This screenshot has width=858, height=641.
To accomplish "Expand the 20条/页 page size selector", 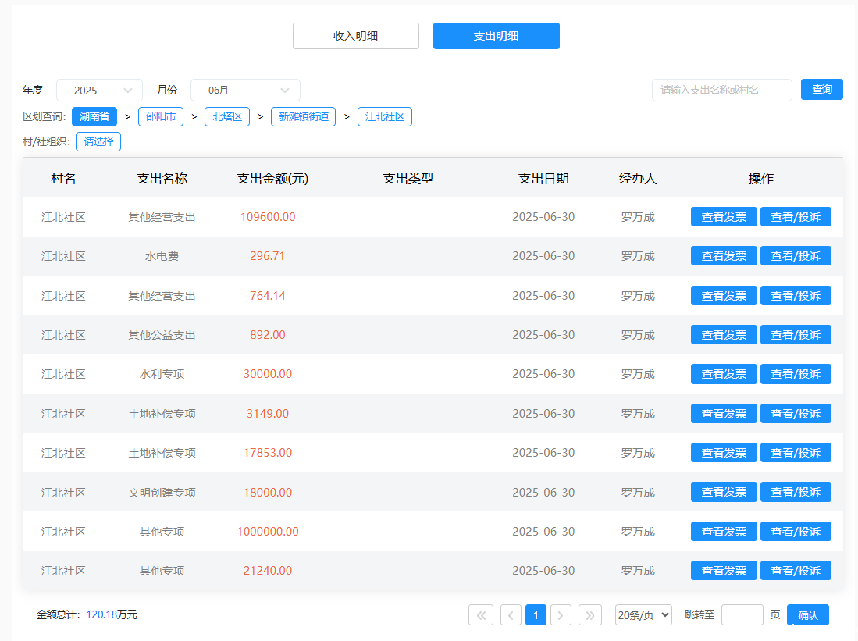I will pyautogui.click(x=643, y=615).
